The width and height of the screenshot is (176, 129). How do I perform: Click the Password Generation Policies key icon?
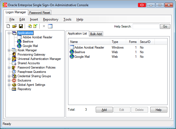(x=14, y=67)
